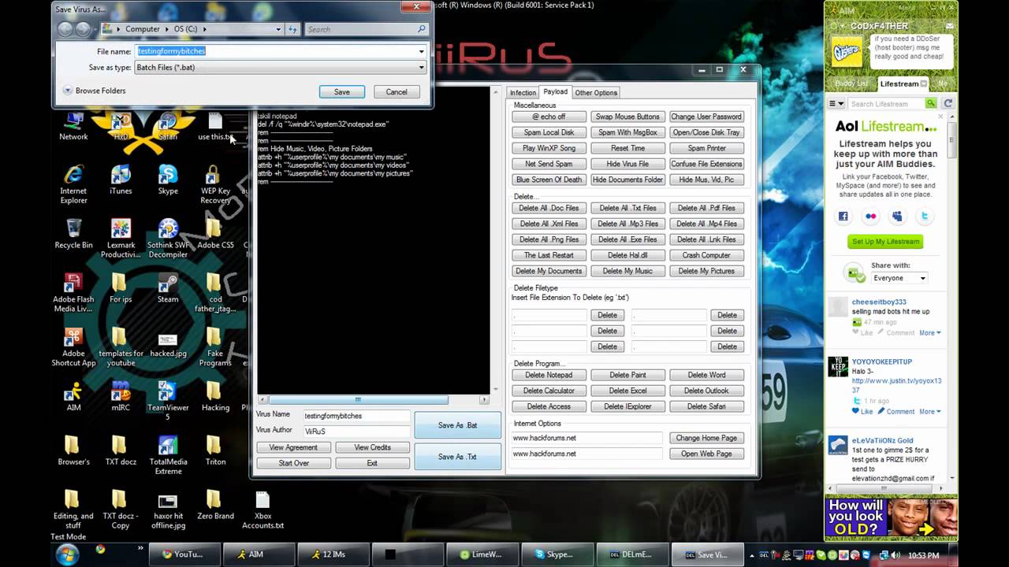The height and width of the screenshot is (567, 1009).
Task: Open the address bar history dropdown
Action: coord(278,29)
